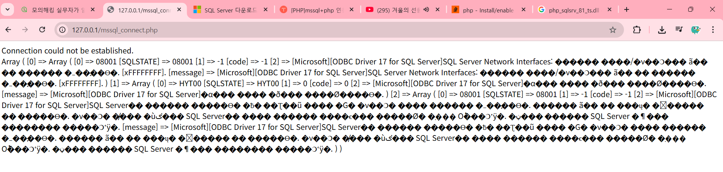
Task: Open the [PHP]mssql+php tab
Action: point(317,10)
